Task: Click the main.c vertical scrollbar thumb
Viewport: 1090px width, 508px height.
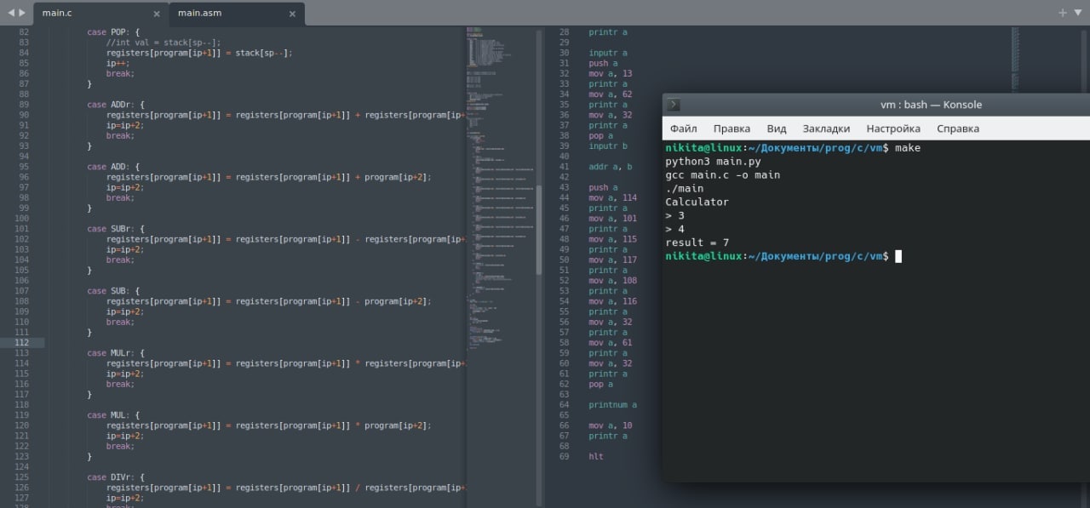Action: 538,230
